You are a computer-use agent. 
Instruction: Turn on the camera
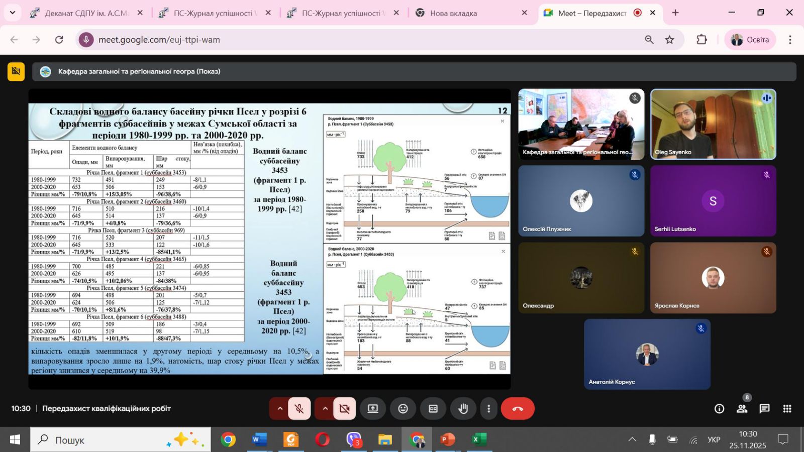pos(344,409)
